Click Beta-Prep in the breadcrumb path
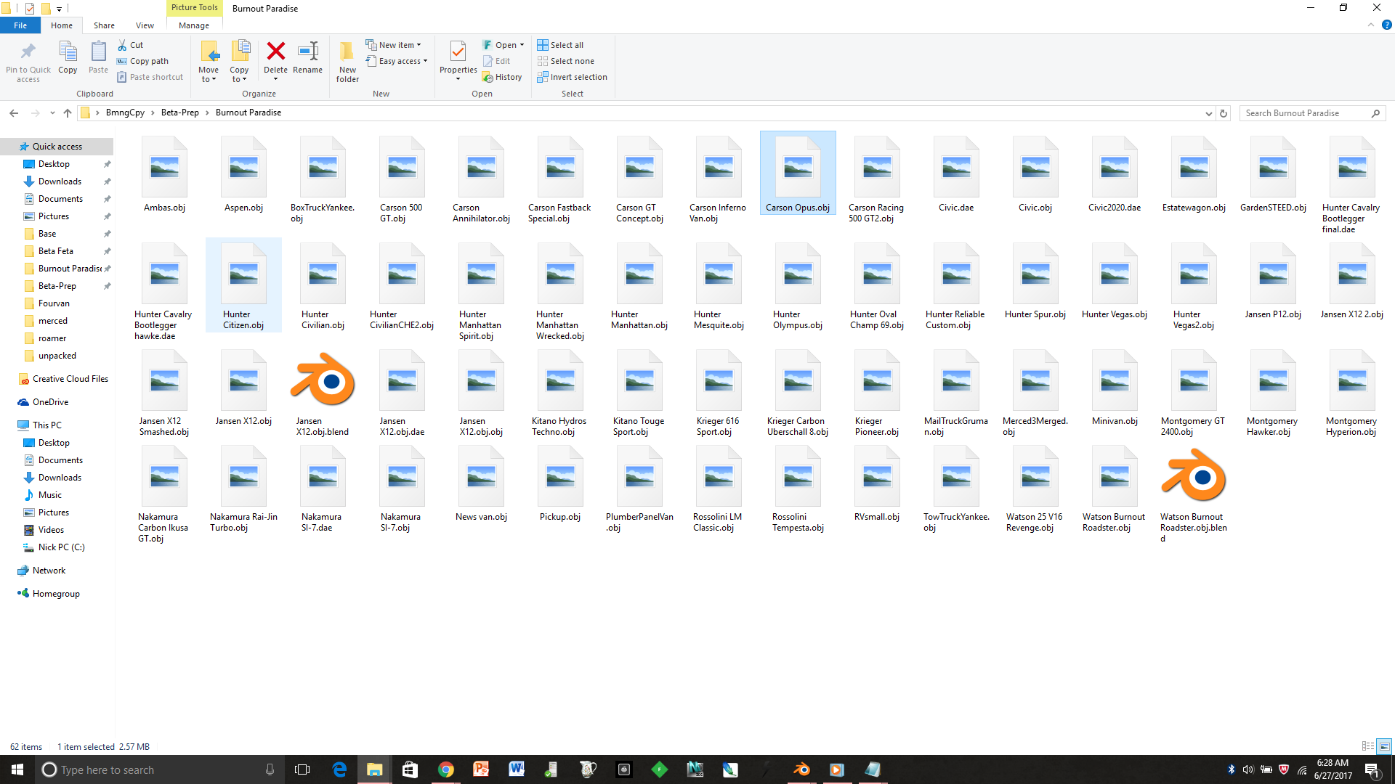The image size is (1395, 784). pyautogui.click(x=180, y=113)
